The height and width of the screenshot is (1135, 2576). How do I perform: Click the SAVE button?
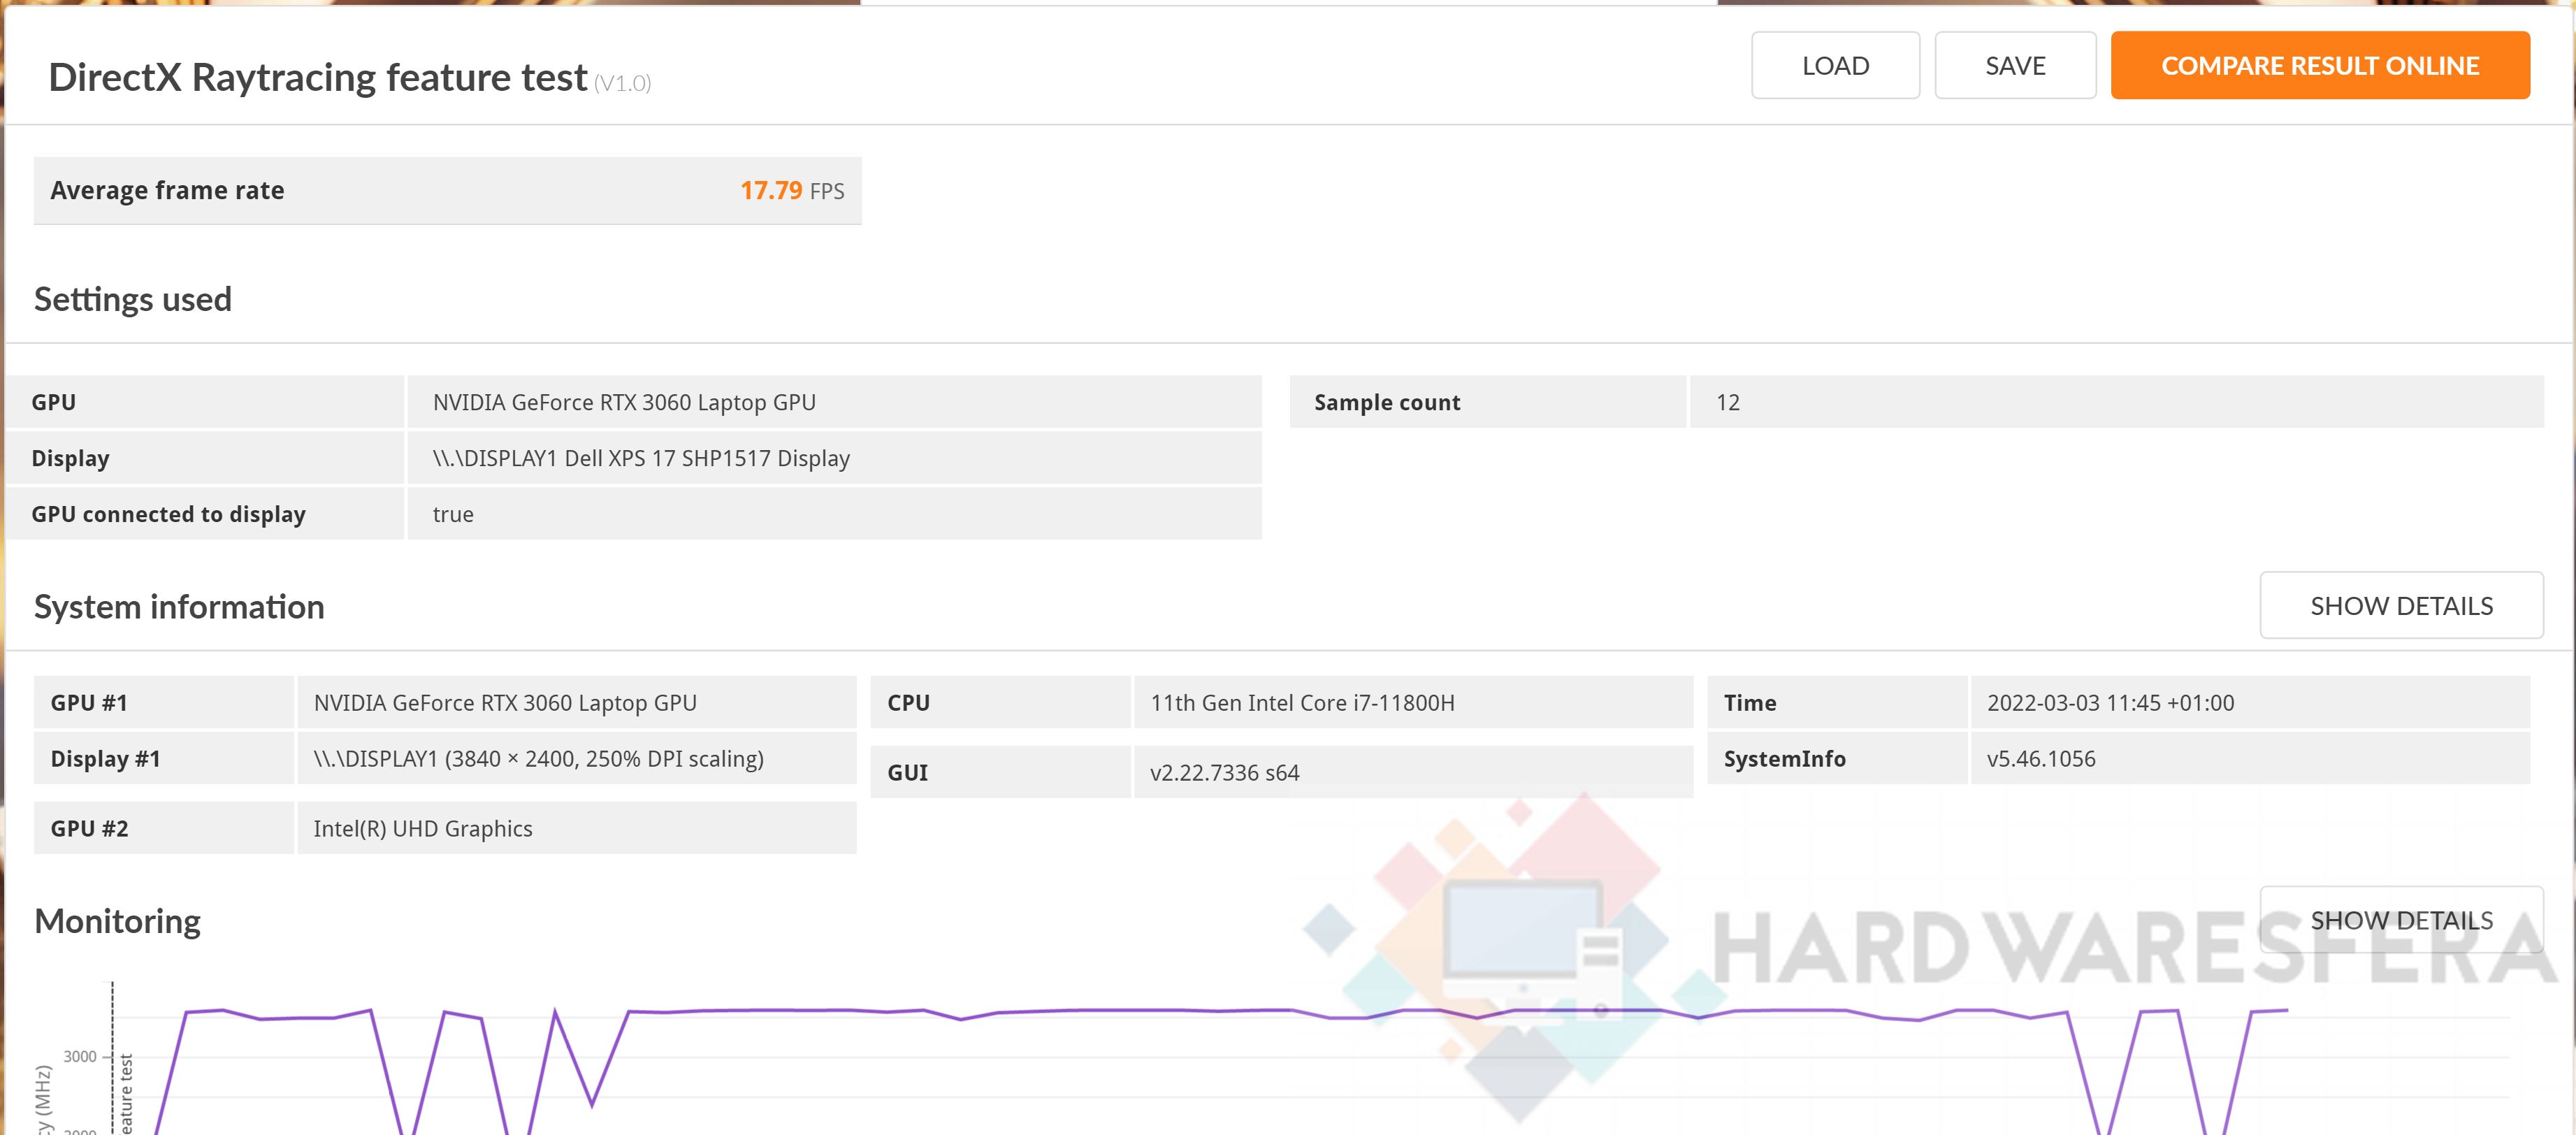click(2015, 66)
